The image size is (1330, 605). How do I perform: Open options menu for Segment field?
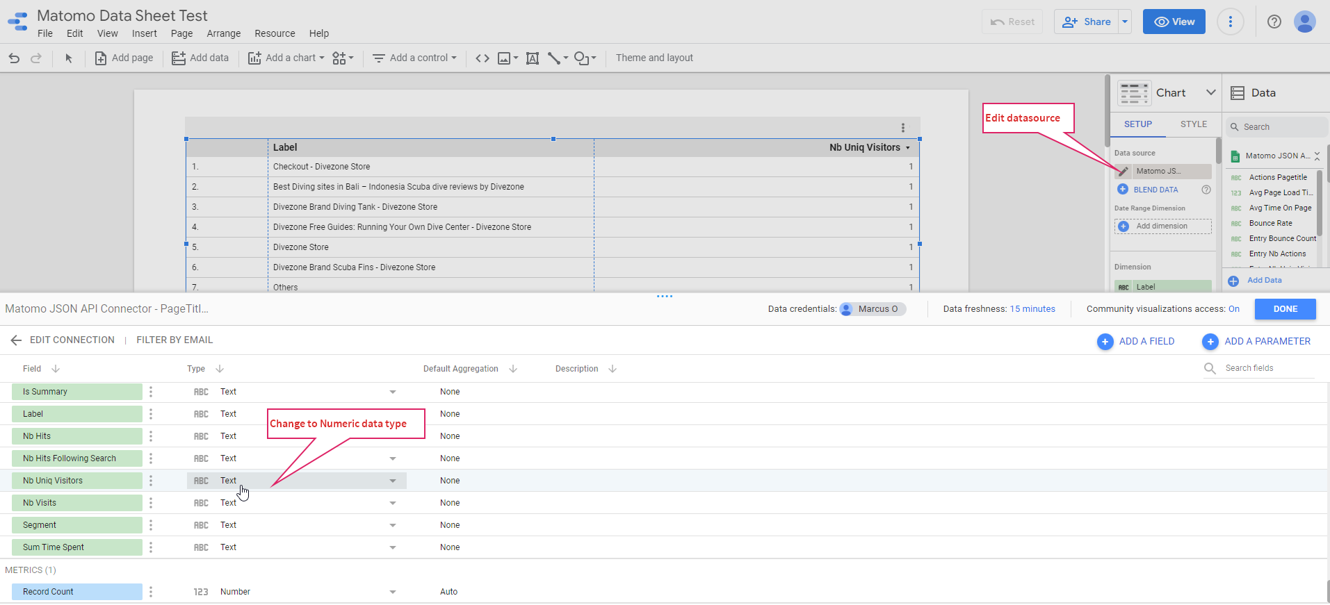(x=151, y=525)
